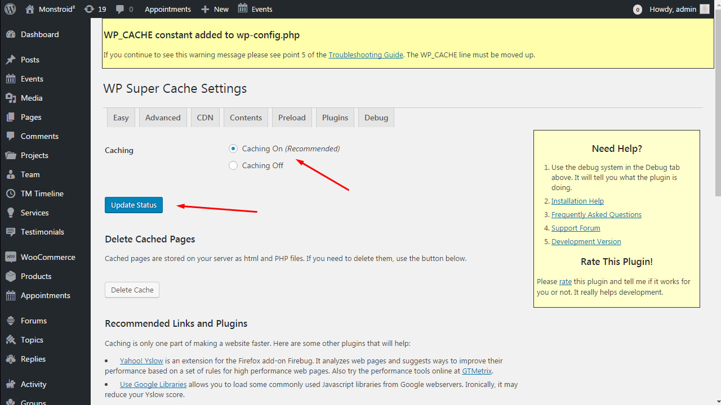Open the Dashboard from the sidebar

click(40, 34)
